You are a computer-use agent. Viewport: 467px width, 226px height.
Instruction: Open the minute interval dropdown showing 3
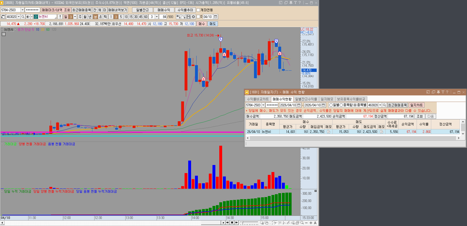pyautogui.click(x=157, y=17)
